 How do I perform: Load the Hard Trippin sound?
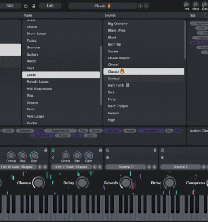pos(144,106)
